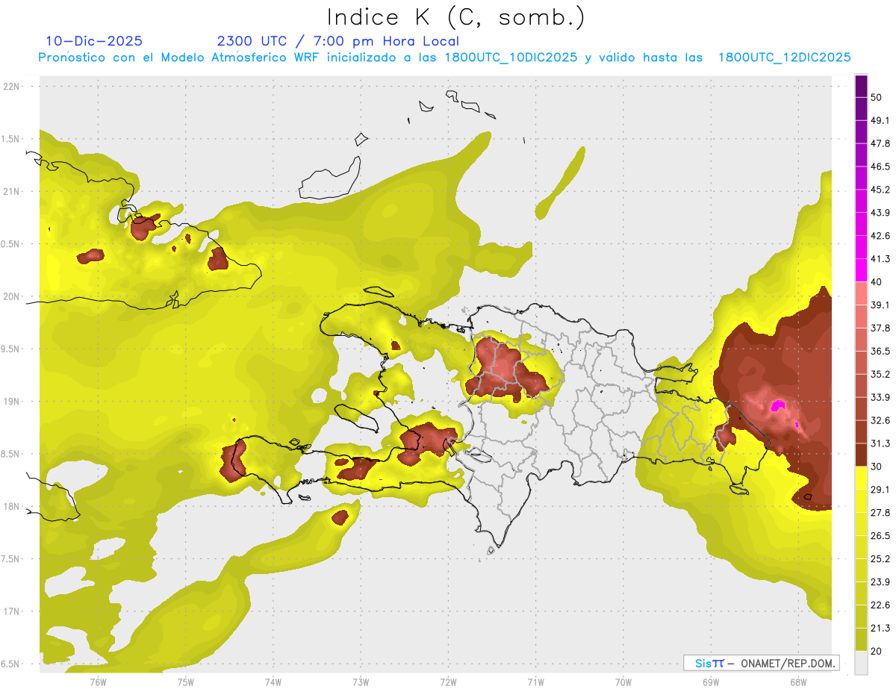896x692 pixels.
Task: Click the colorbar label '23.9'
Action: coord(880,582)
